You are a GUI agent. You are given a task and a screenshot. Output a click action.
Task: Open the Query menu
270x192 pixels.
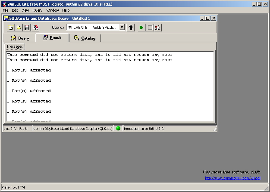tap(38, 10)
